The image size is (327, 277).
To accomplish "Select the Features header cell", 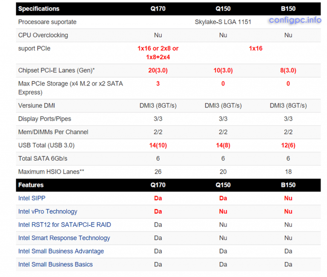I will click(31, 185).
